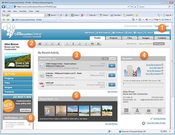Click the add contact person toolbar icon

[59, 44]
